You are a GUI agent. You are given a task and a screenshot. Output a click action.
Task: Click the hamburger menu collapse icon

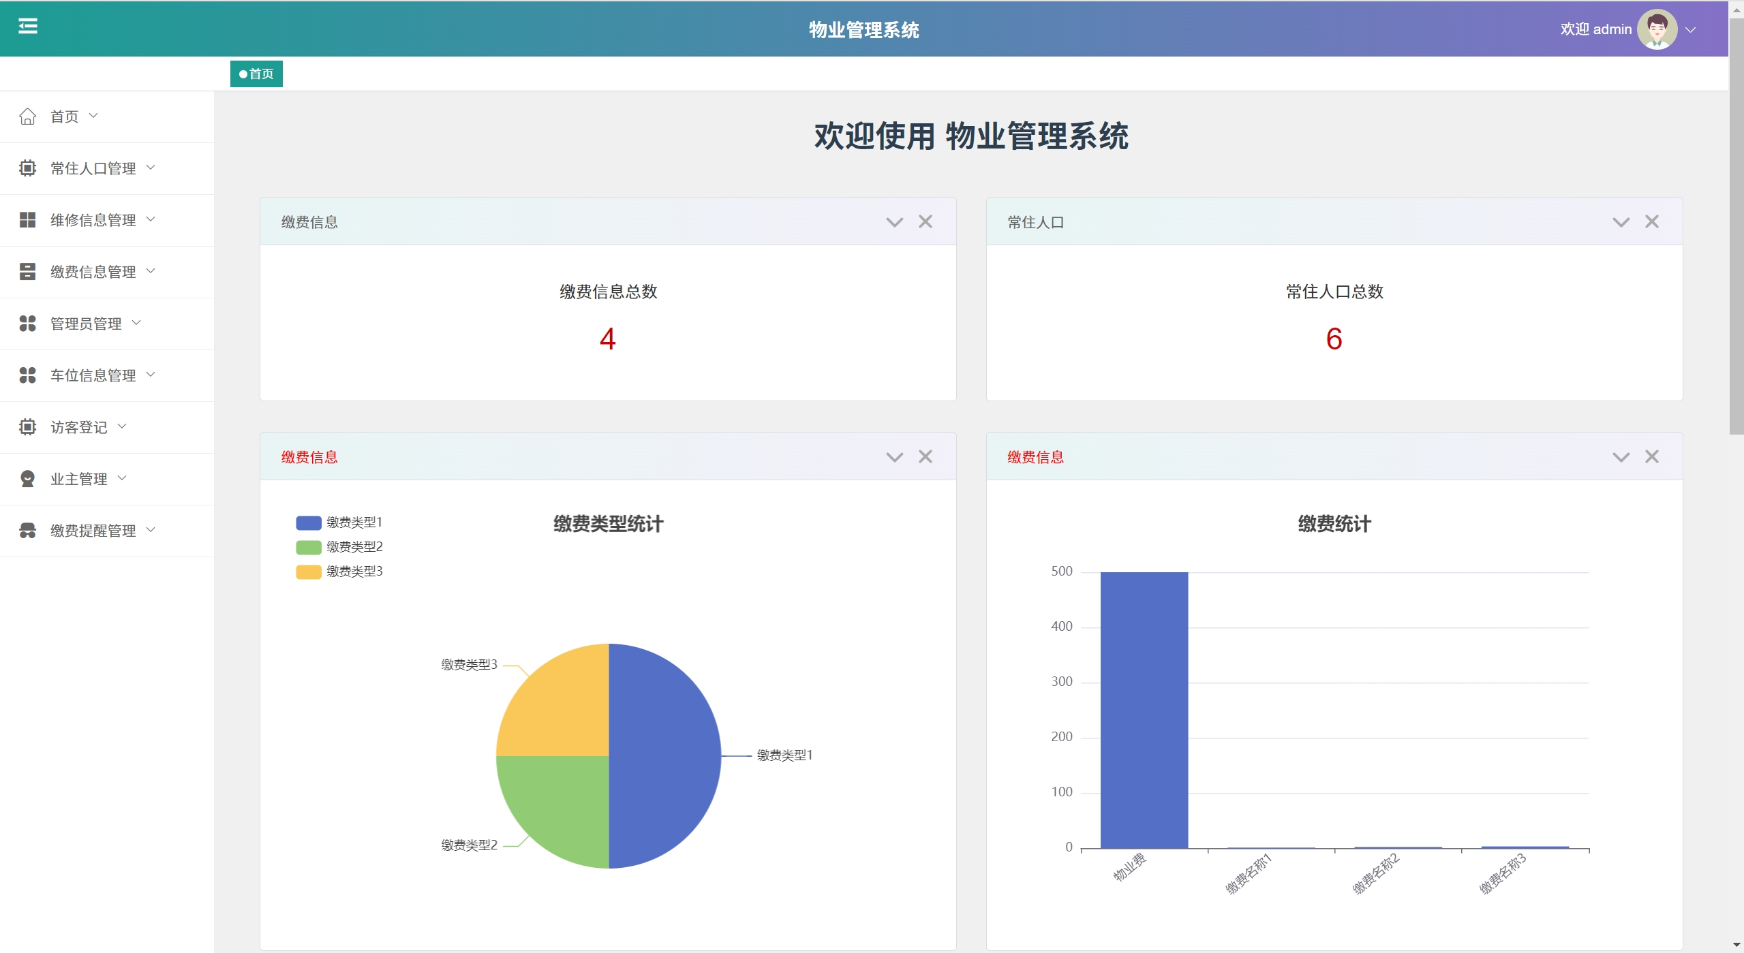click(x=27, y=27)
